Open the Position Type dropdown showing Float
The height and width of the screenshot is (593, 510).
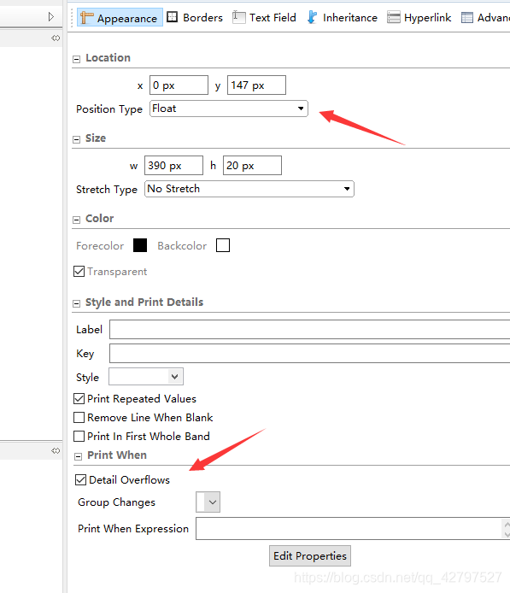click(229, 109)
